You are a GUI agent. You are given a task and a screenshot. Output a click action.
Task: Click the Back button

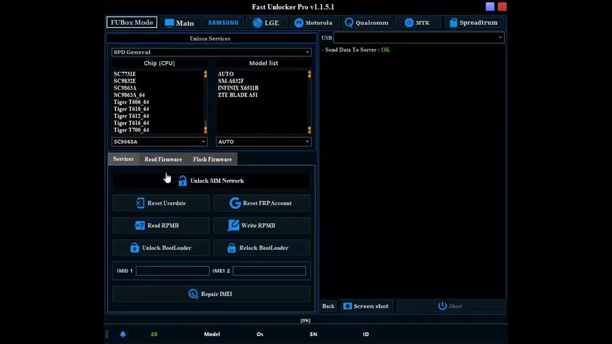(x=328, y=306)
